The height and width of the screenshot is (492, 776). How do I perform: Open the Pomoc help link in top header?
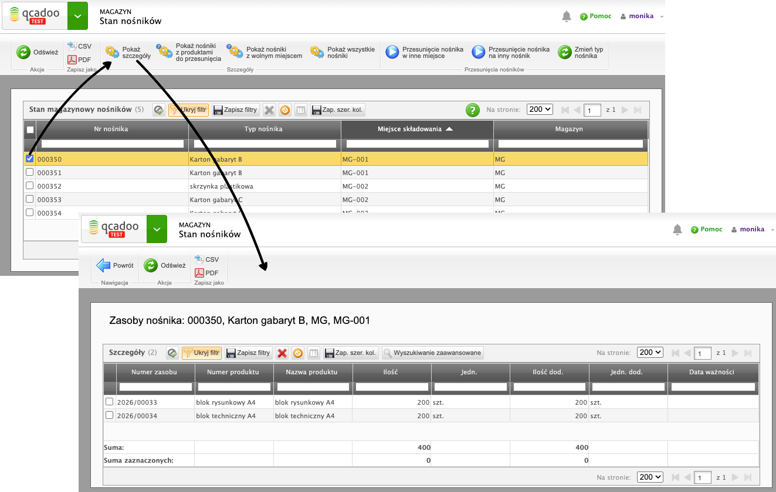(596, 16)
